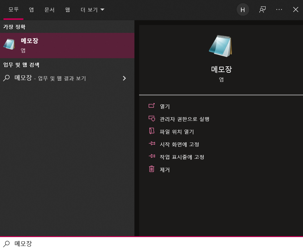Click the 업무 및 웹 검색 header
303x251 pixels.
click(21, 65)
